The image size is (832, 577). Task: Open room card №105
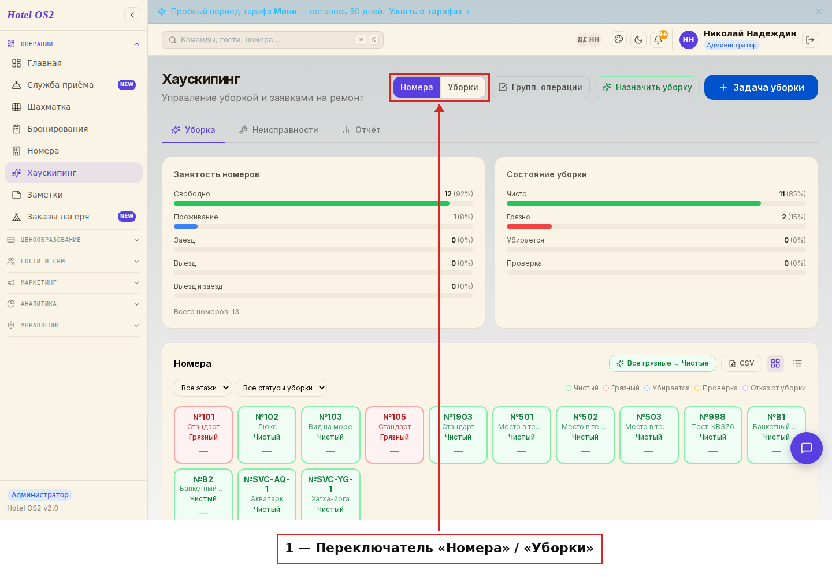tap(395, 435)
